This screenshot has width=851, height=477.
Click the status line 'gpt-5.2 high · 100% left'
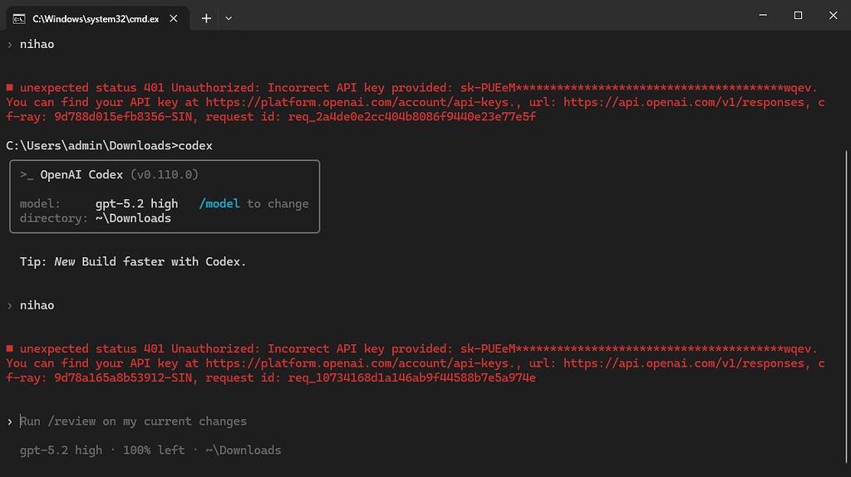(102, 450)
